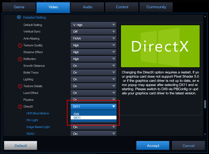This screenshot has width=209, height=154.
Task: Click the HDR Bloom&Glow label
Action: (38, 113)
